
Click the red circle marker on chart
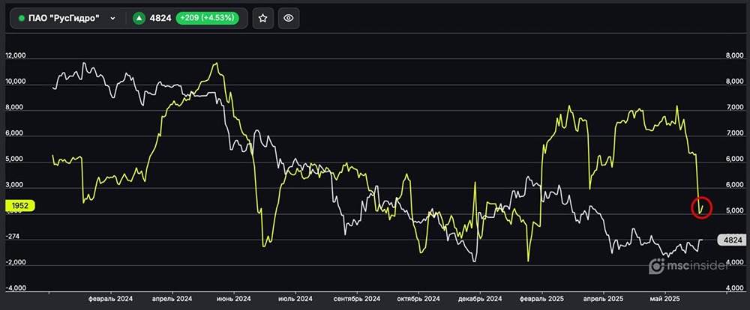point(703,207)
